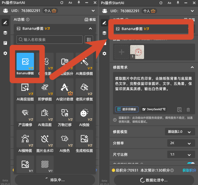Open the 教程 tutorial link in left panel

click(90, 19)
